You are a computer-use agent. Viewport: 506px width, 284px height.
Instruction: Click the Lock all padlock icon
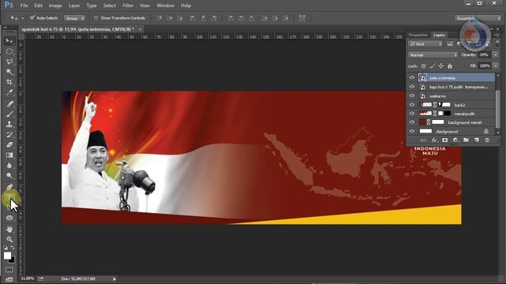pyautogui.click(x=450, y=66)
